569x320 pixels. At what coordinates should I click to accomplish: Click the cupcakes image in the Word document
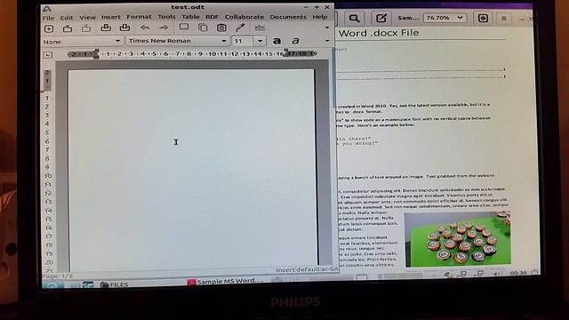tap(458, 239)
